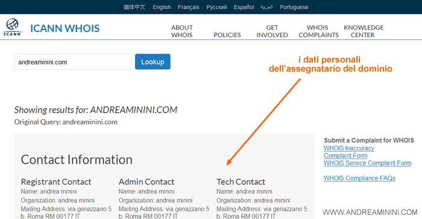Viewport: 422px width, 219px height.
Task: Select Admin Contact Organization line
Action: pyautogui.click(x=156, y=200)
